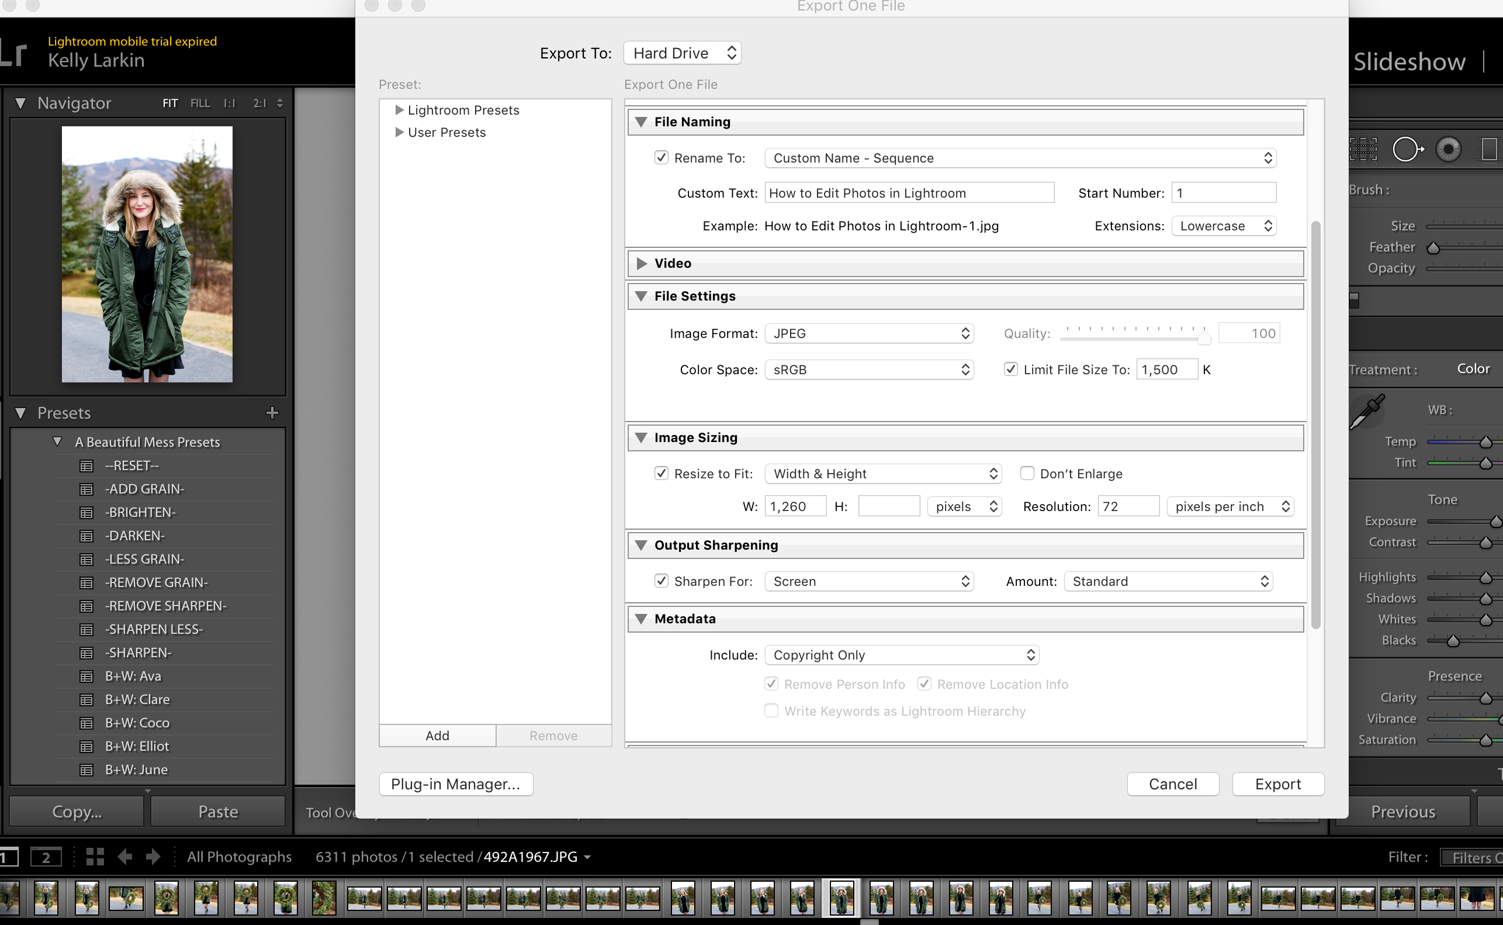The height and width of the screenshot is (925, 1503).
Task: Open the Image Format dropdown
Action: (x=867, y=332)
